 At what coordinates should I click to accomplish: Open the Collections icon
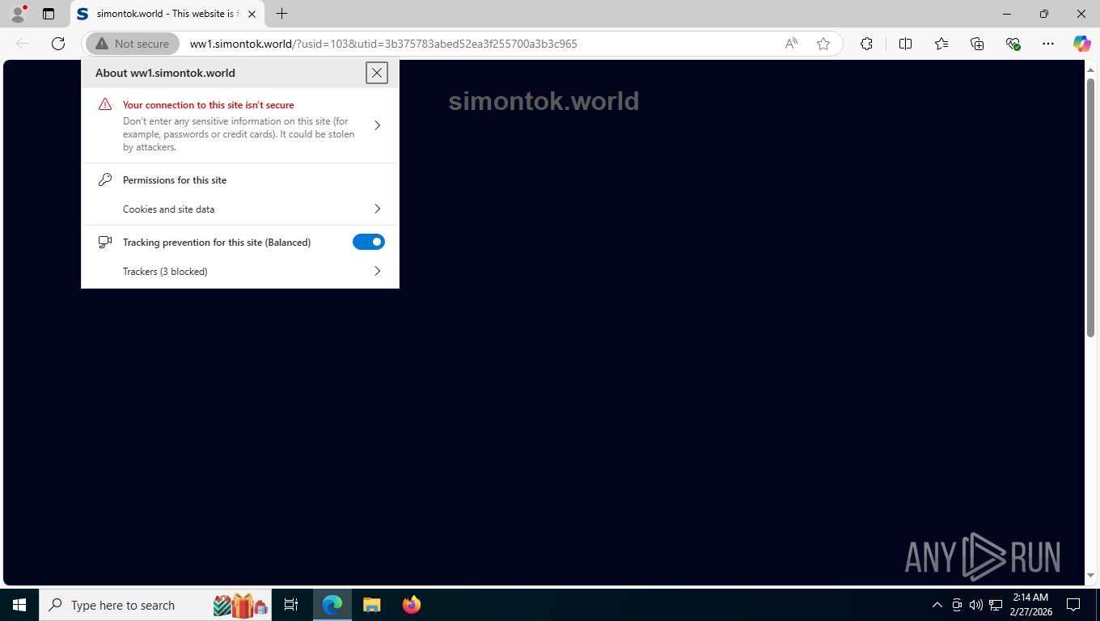click(977, 44)
